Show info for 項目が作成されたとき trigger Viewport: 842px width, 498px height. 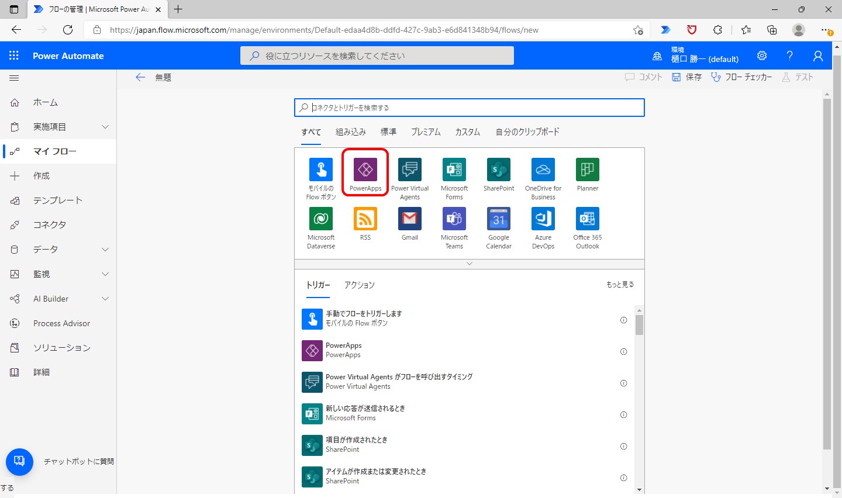pos(623,446)
